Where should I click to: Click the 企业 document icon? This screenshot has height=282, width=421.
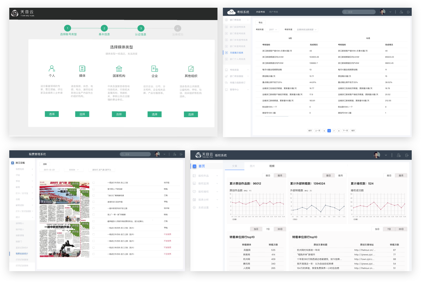coord(155,69)
